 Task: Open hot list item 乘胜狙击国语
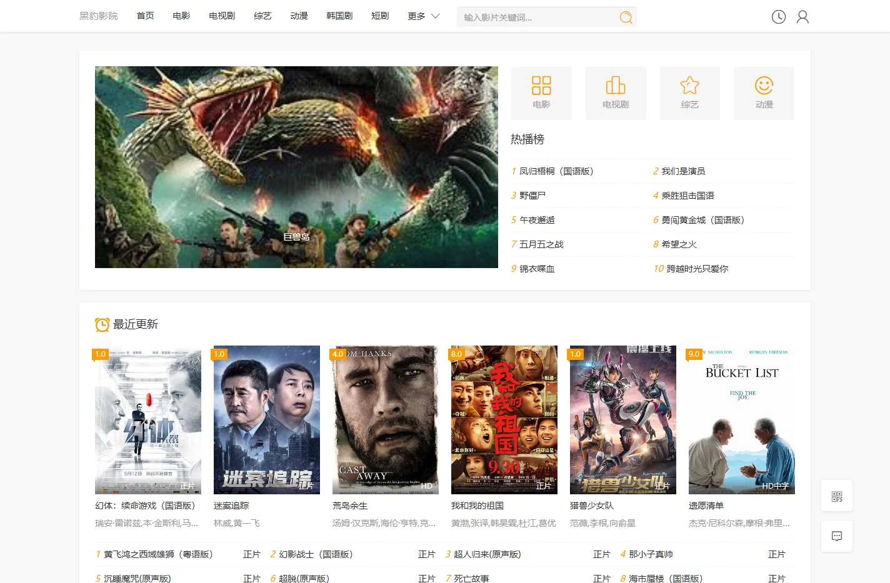[687, 196]
